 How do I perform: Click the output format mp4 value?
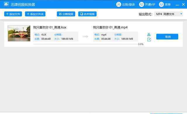pos(104,35)
